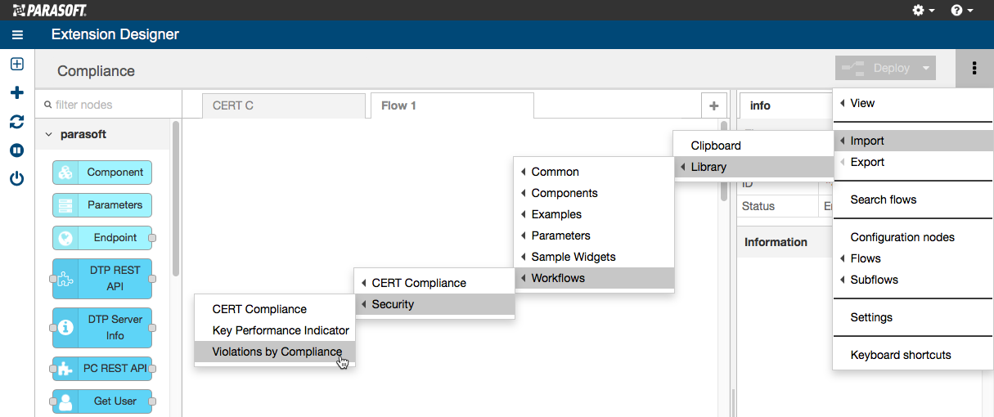Collapse the parasoft palette category
994x417 pixels.
(x=48, y=134)
